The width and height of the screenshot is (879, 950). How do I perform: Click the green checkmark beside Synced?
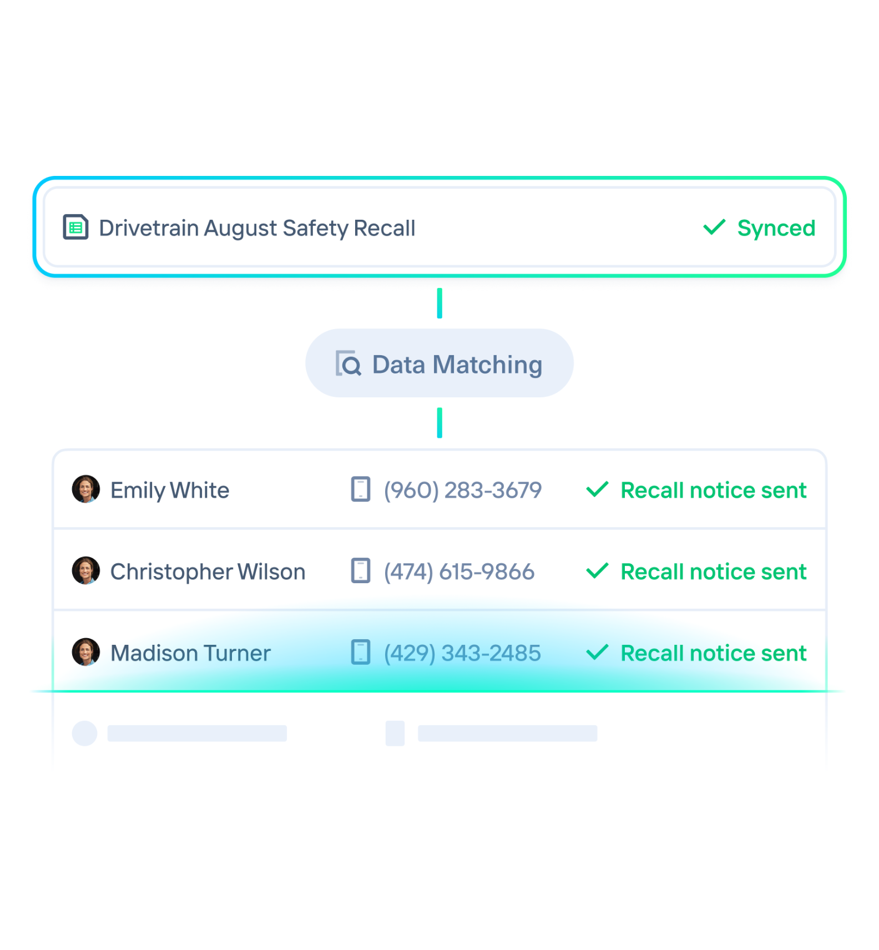pyautogui.click(x=714, y=227)
